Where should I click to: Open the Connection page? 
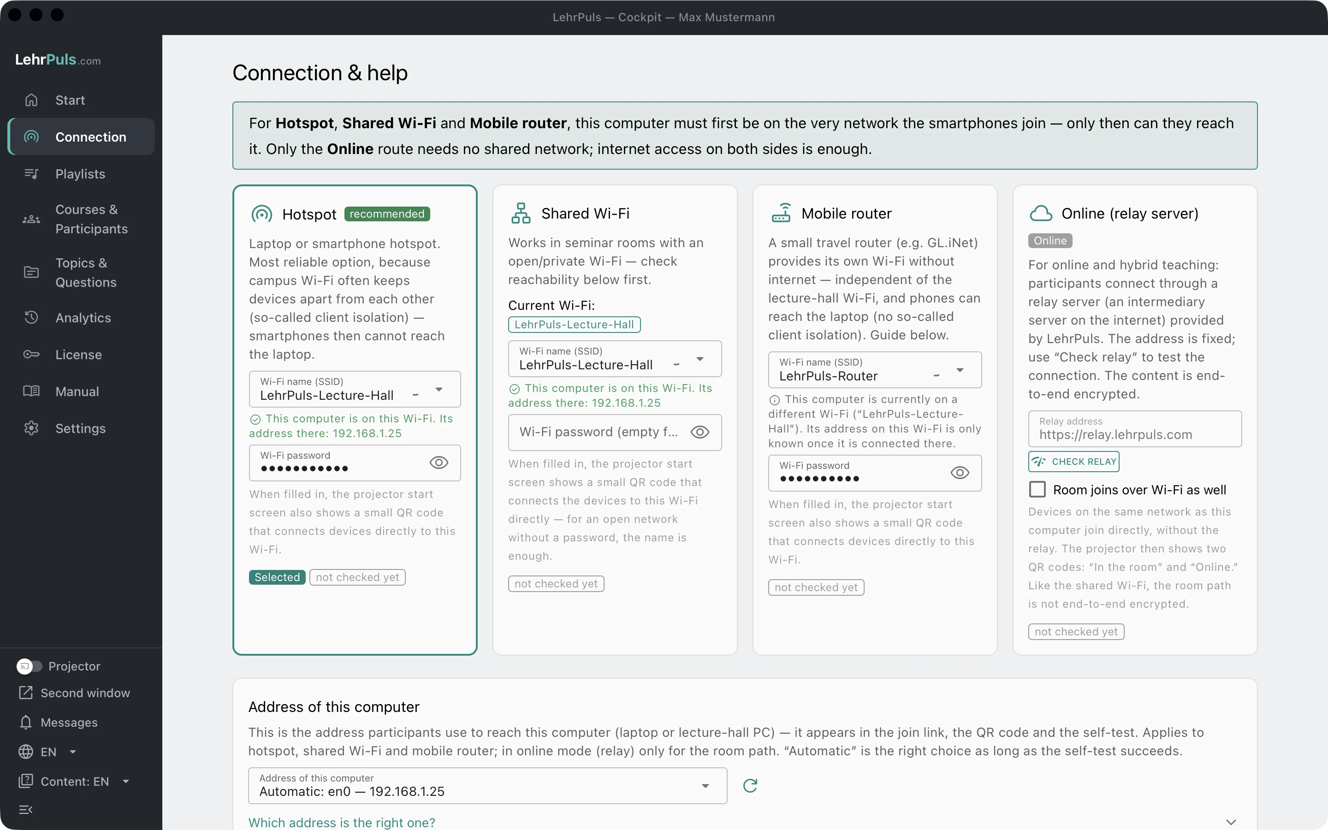tap(81, 136)
